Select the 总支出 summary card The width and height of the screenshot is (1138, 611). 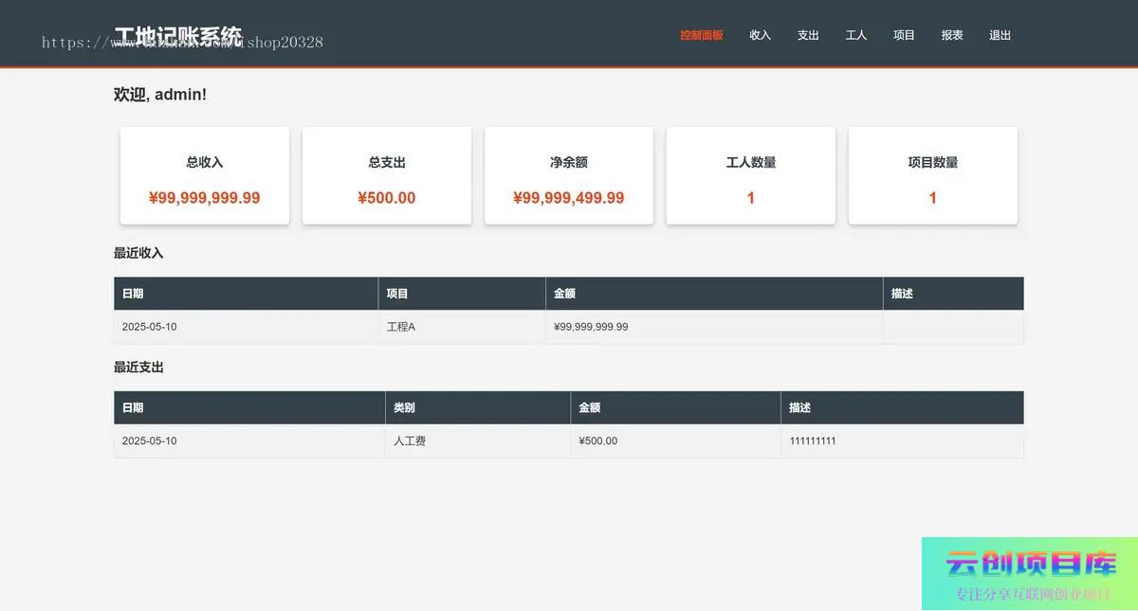click(x=387, y=176)
